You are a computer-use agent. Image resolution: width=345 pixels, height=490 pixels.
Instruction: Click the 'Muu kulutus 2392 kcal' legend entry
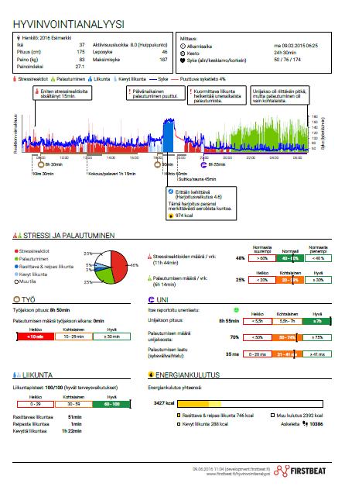click(x=297, y=416)
